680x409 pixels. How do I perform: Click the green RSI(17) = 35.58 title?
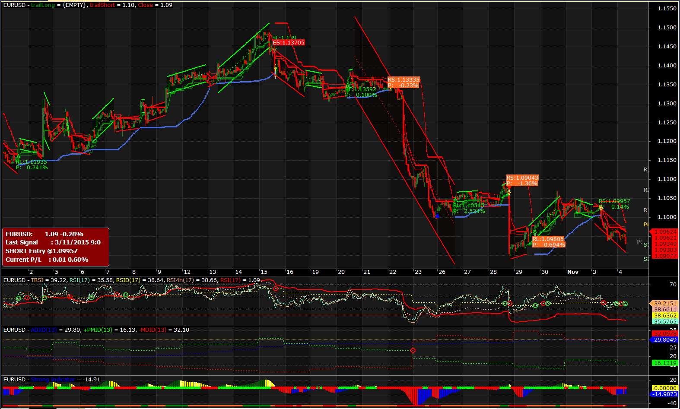coord(91,280)
